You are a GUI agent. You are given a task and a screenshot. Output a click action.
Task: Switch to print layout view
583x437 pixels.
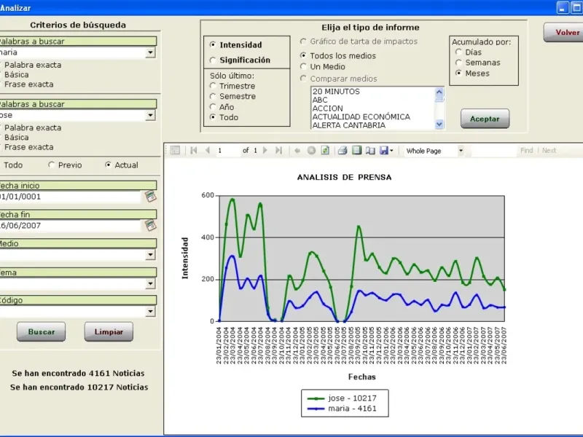coord(356,151)
